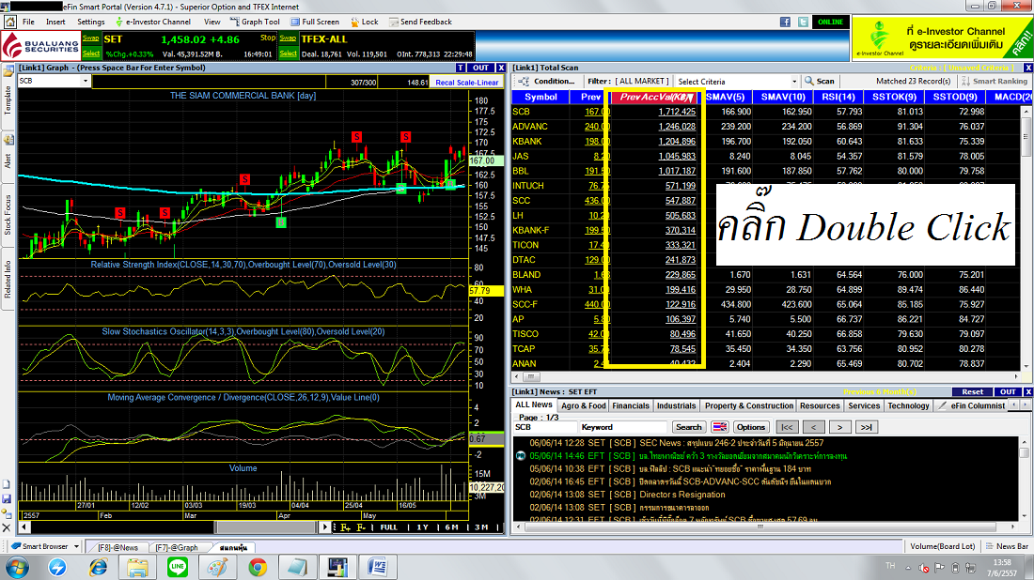
Task: Click the graph horizontal scrollbar thumb
Action: (x=268, y=527)
